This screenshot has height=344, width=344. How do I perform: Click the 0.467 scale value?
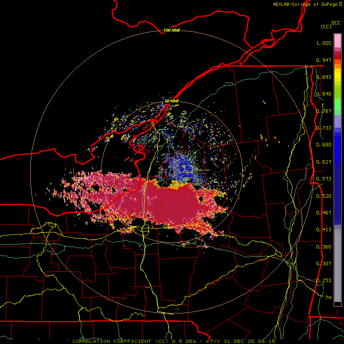coord(324,213)
